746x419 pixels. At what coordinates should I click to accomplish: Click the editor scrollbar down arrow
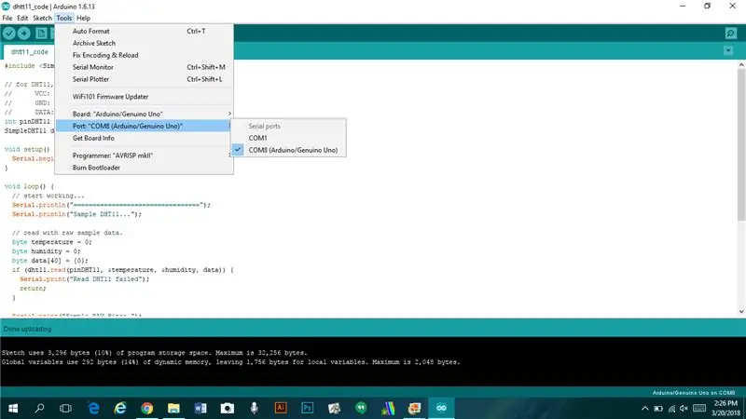click(x=741, y=312)
